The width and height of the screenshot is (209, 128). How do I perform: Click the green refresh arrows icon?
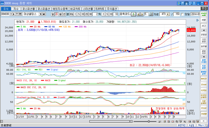pos(133,14)
